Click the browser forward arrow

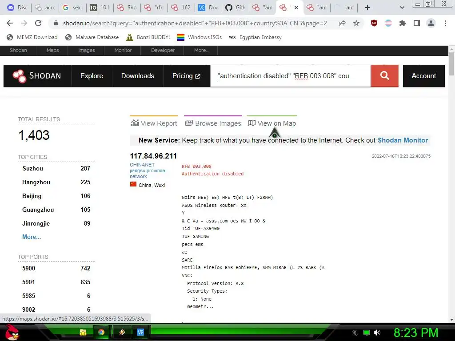coord(24,23)
